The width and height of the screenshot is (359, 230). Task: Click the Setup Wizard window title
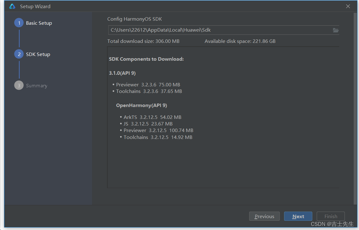35,6
